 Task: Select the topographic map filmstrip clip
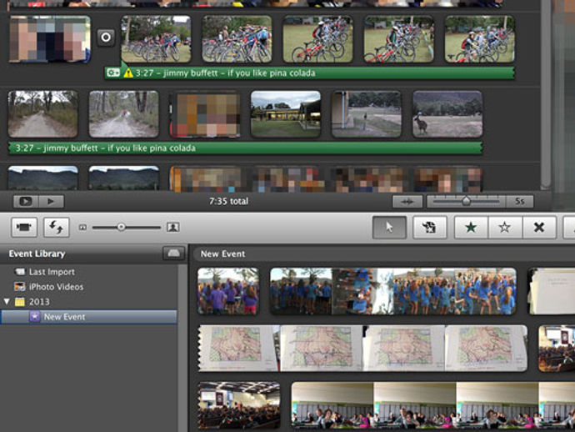point(362,349)
